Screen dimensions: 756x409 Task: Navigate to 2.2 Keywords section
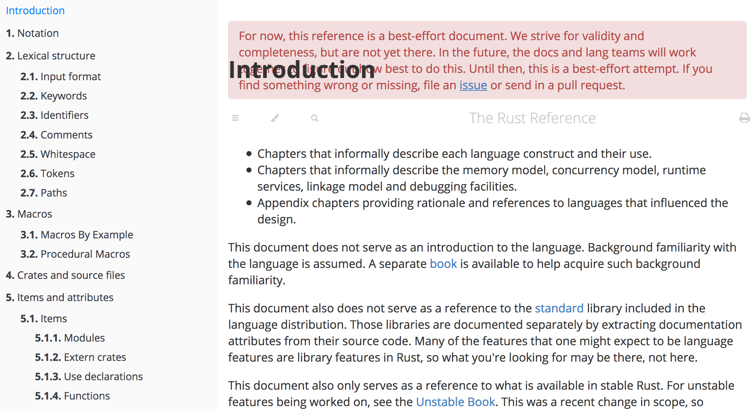pyautogui.click(x=54, y=96)
